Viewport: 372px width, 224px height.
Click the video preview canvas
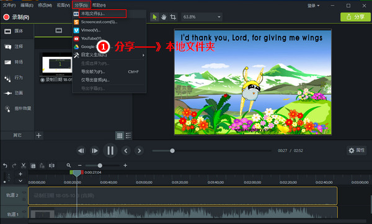[x=253, y=82]
